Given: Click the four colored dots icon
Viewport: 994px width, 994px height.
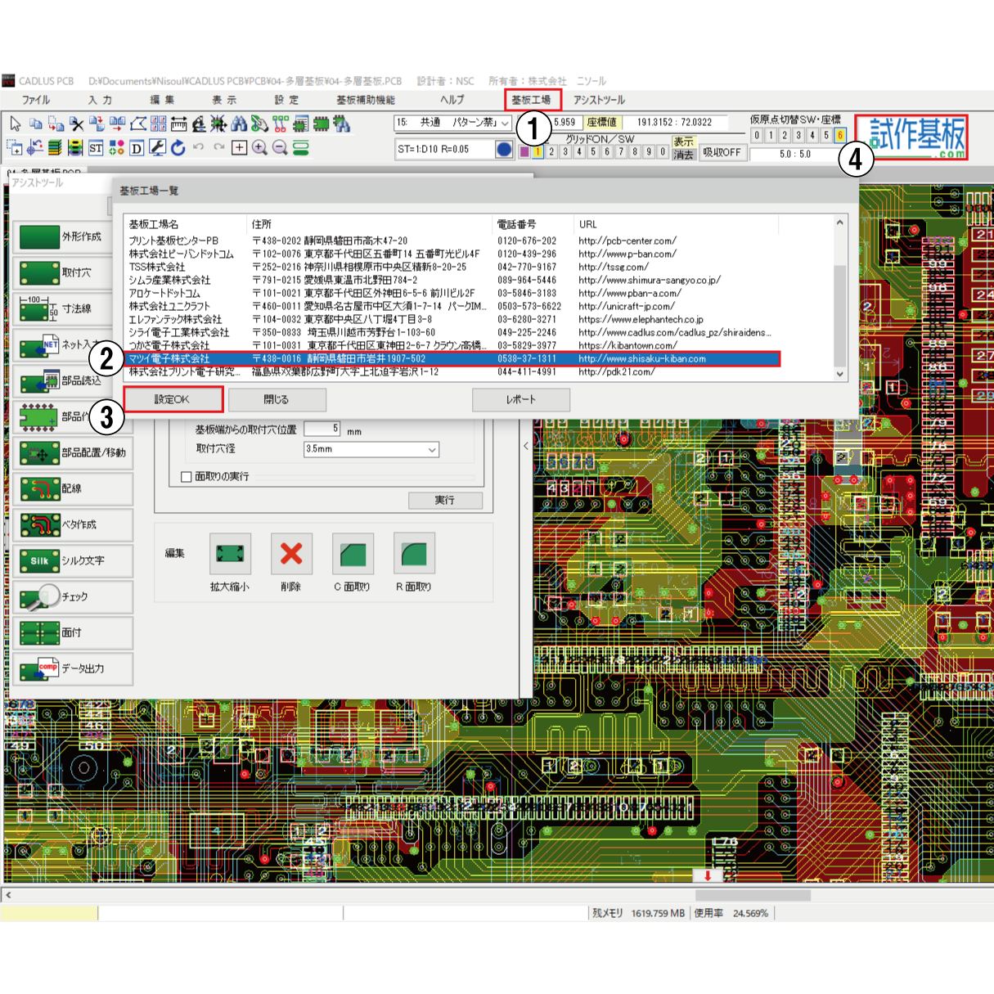Looking at the screenshot, I should point(116,148).
